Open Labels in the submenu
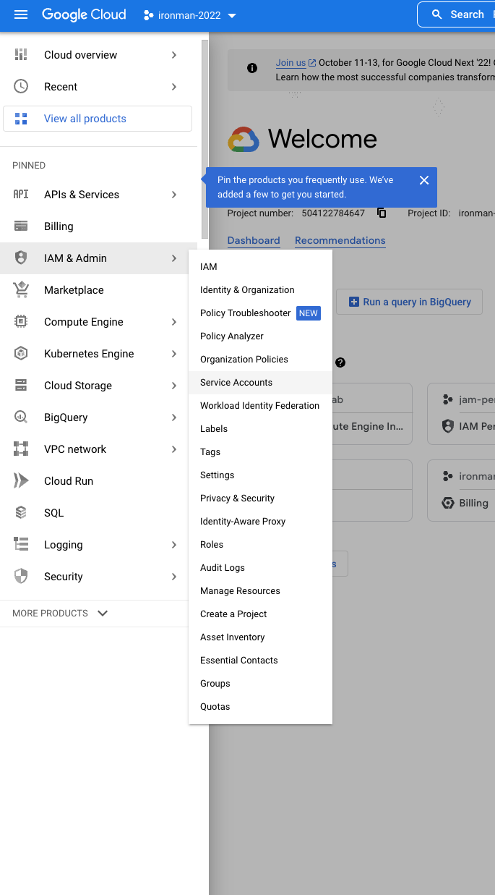This screenshot has width=495, height=895. 260,429
